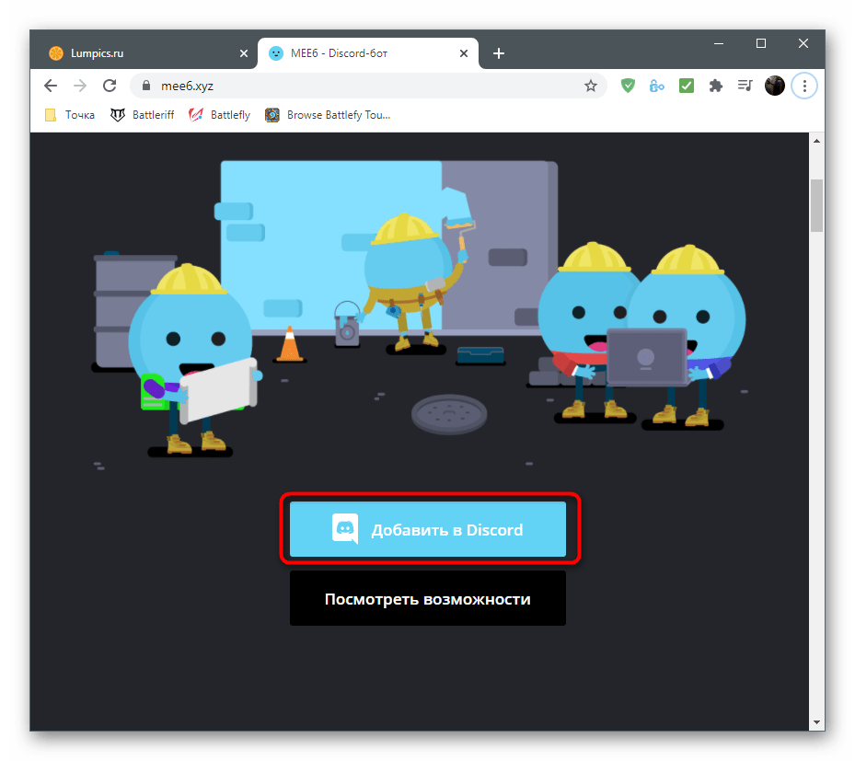
Task: Click the Добавить в Discord button
Action: [428, 530]
